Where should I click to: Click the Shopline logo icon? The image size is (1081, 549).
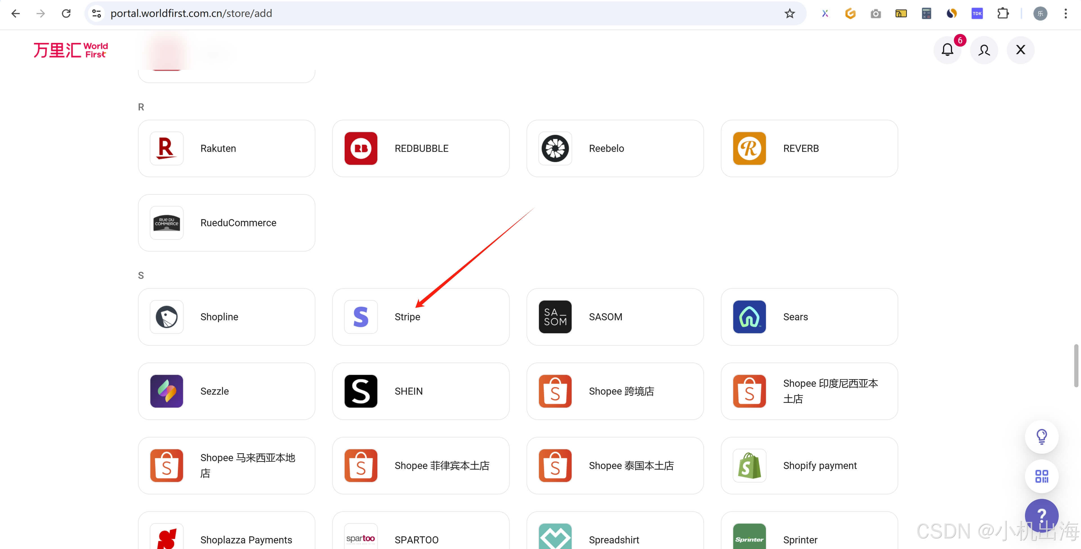[x=167, y=317]
